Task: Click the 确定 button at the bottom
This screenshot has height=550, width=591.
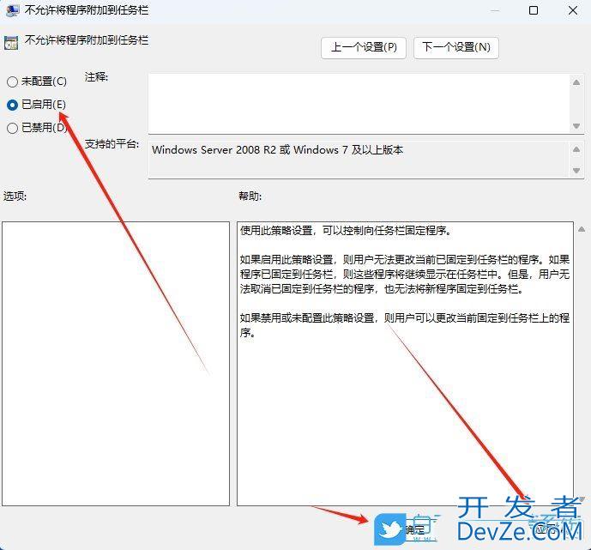Action: point(415,529)
